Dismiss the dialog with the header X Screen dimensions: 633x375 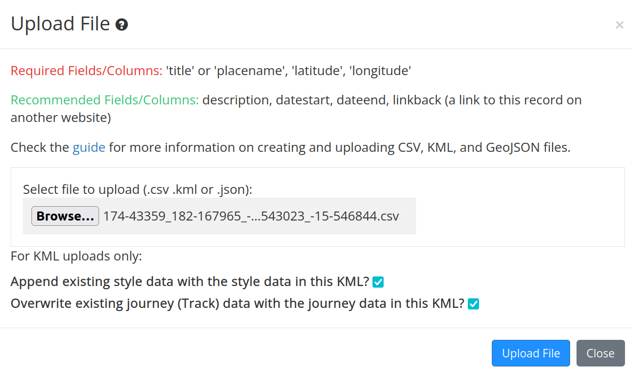(x=619, y=25)
